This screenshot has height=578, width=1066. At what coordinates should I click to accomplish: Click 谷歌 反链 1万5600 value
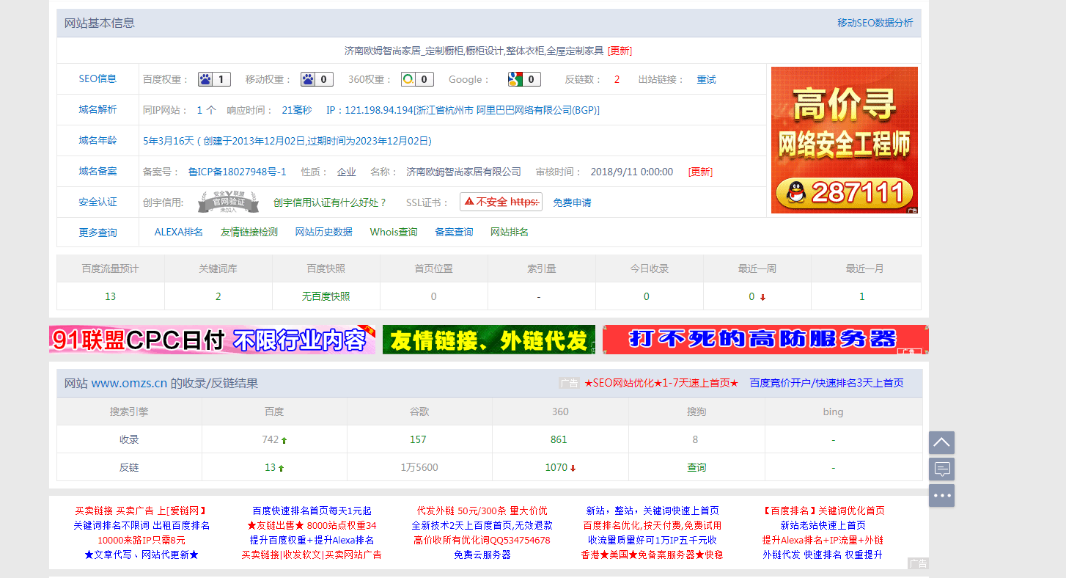pos(419,467)
